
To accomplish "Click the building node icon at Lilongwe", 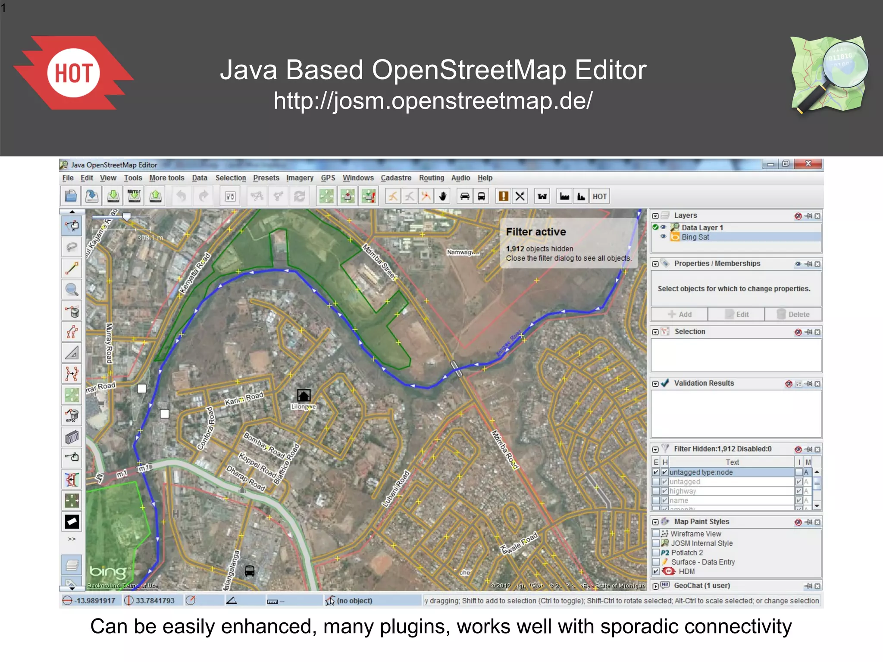I will 304,395.
